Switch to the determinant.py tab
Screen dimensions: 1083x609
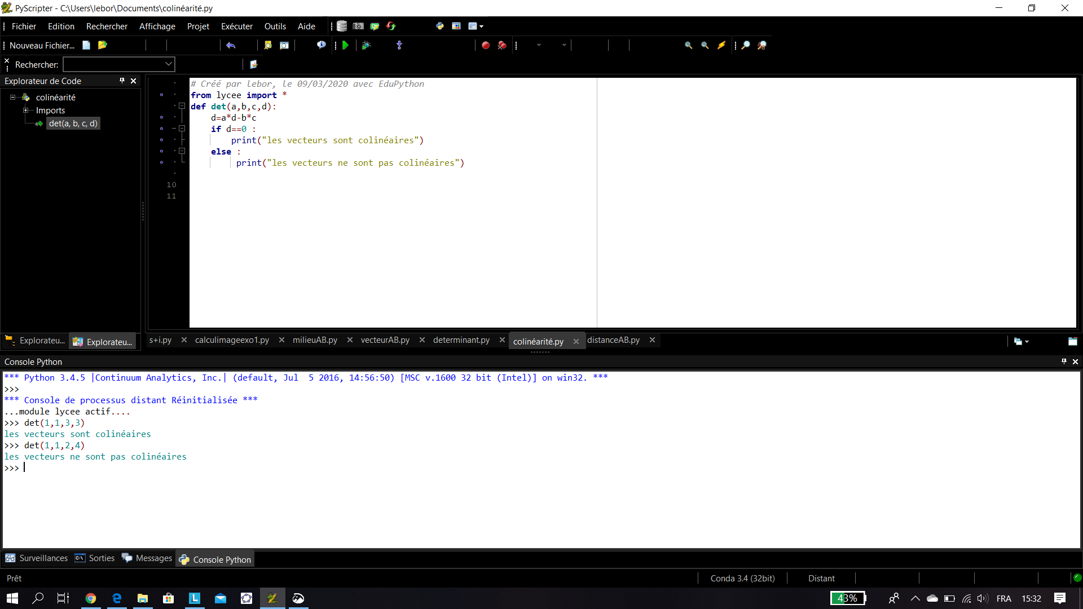[461, 340]
